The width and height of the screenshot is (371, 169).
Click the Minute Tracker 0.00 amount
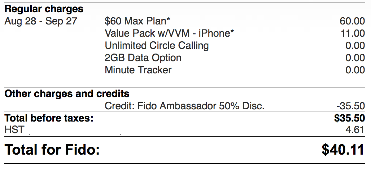[x=355, y=70]
